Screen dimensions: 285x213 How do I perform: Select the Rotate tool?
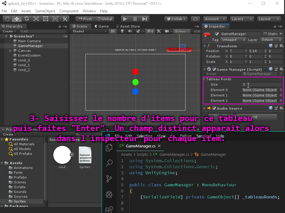tap(26, 19)
